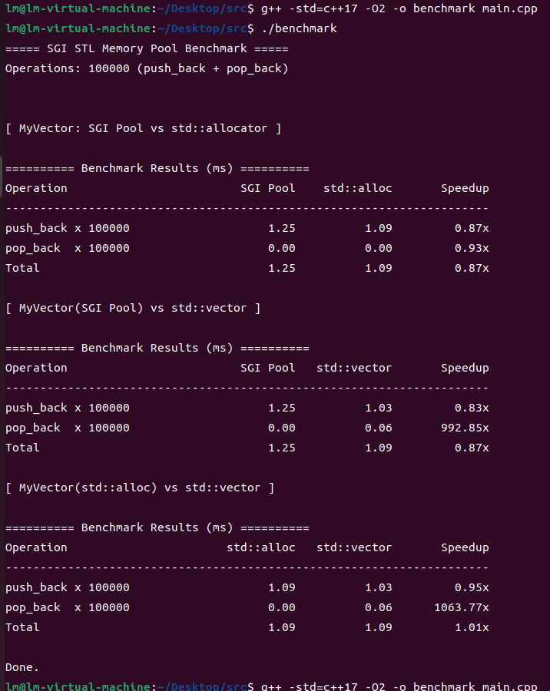550x691 pixels.
Task: Click "pop_back x 100000" label in the std::allocator comparison table
Action: (x=68, y=249)
